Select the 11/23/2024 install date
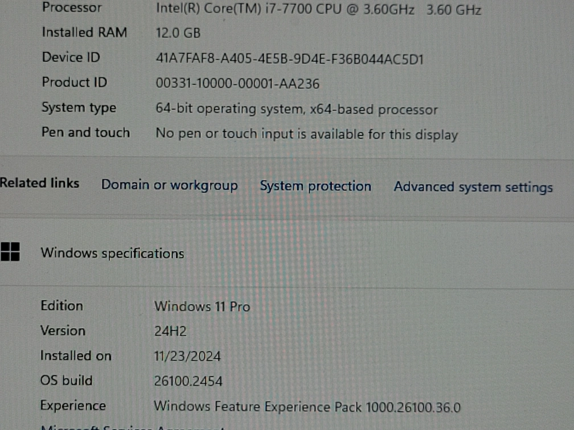This screenshot has height=430, width=574. tap(187, 356)
